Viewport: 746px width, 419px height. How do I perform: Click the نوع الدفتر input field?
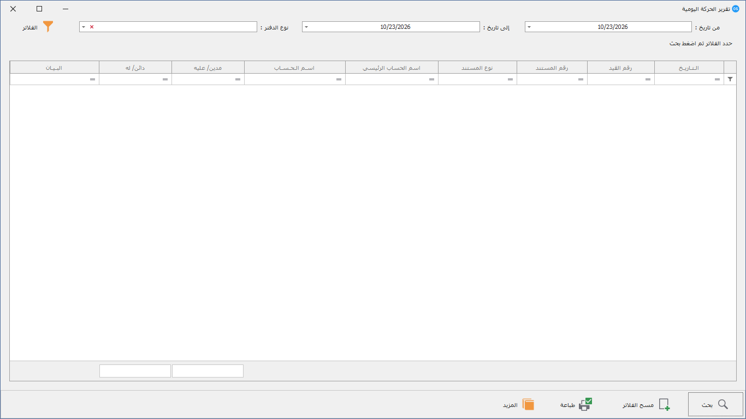coord(168,27)
